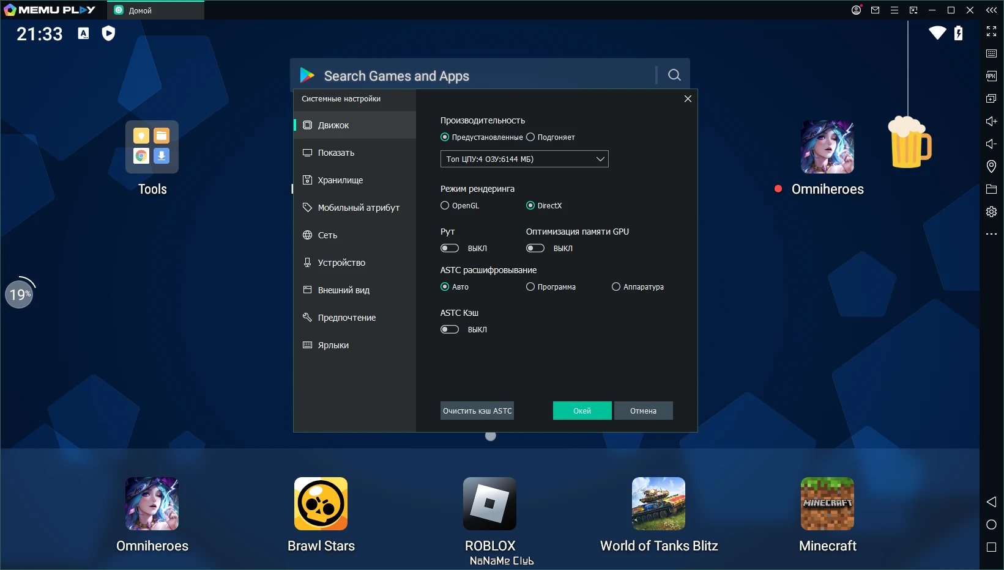Click the Android back triangle button
This screenshot has width=1004, height=570.
pos(991,502)
